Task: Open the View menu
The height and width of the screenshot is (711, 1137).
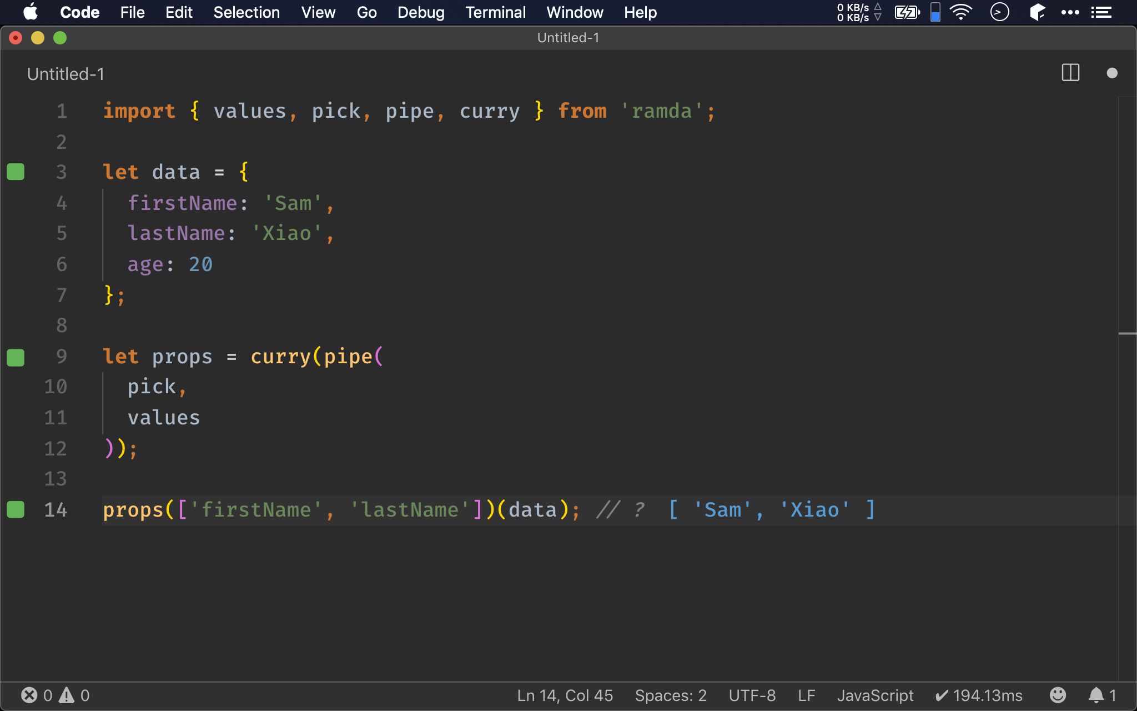Action: pyautogui.click(x=318, y=12)
